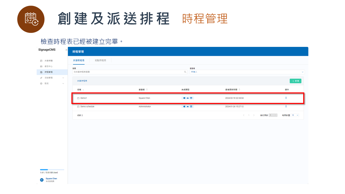Viewport: 345px width, 194px height.
Task: Select the 節目中心 icon in sidebar
Action: [x=41, y=66]
